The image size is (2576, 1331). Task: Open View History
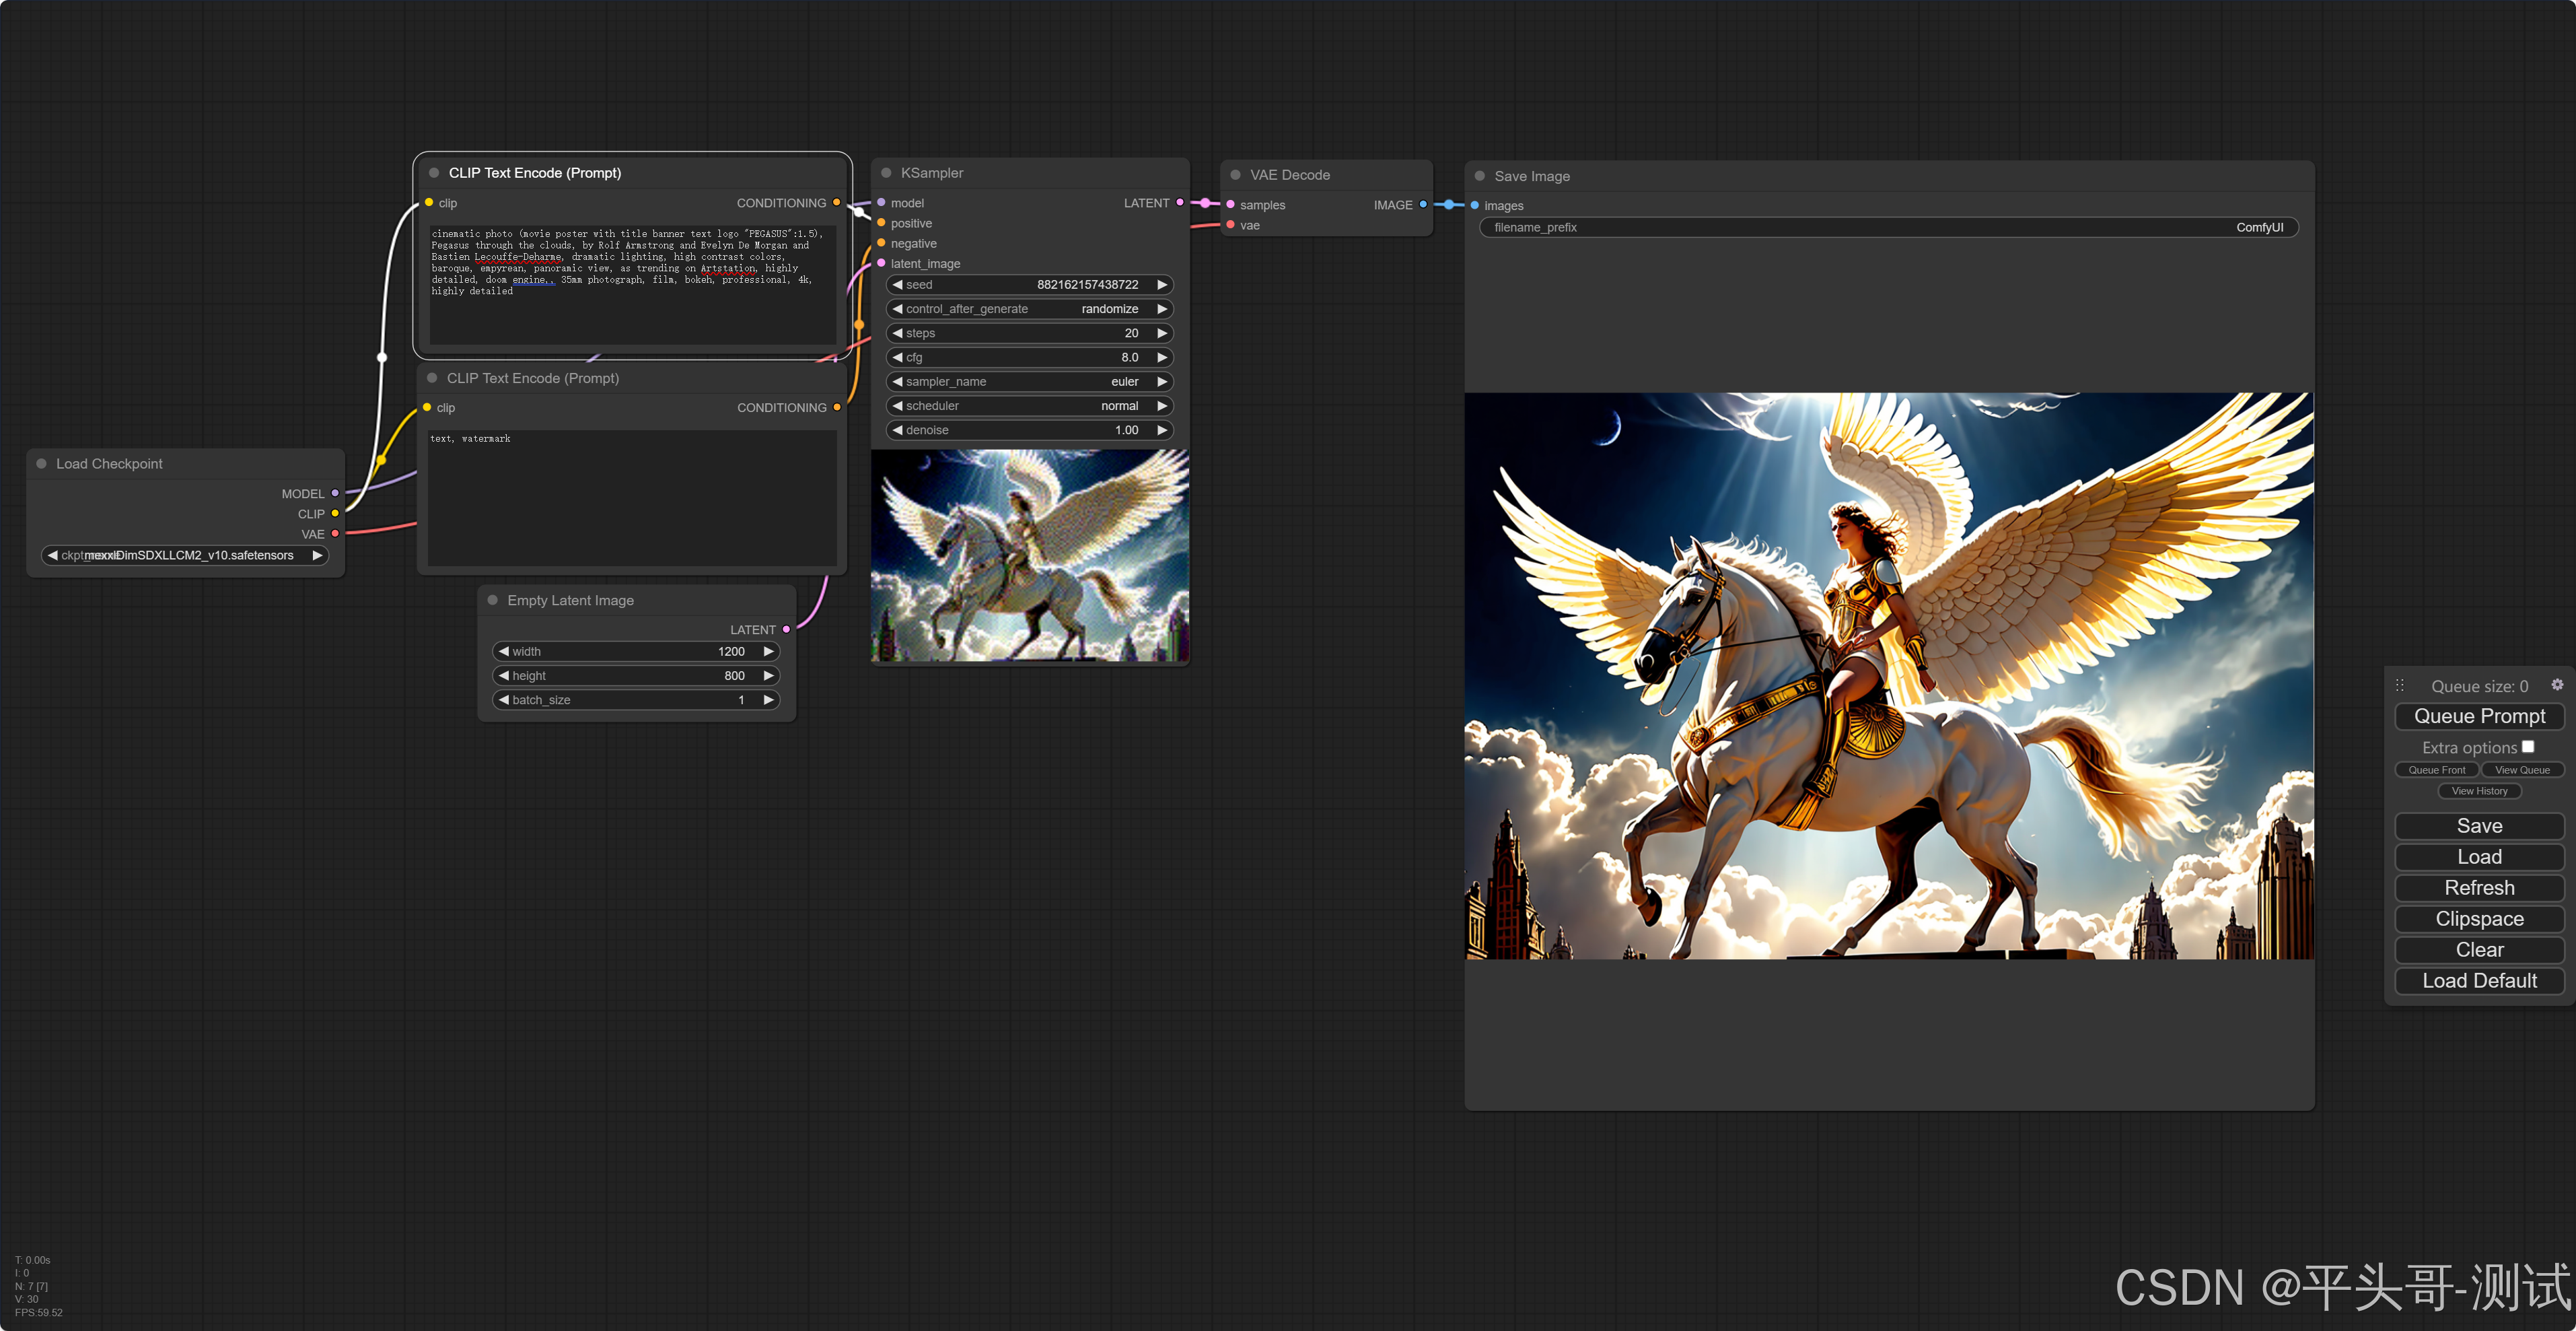point(2479,790)
